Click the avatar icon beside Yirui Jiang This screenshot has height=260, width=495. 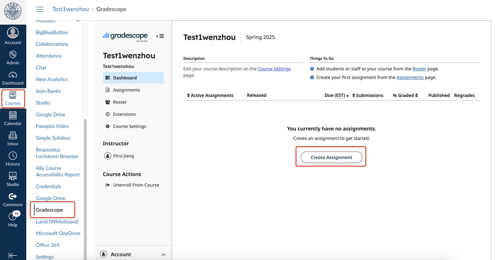click(x=108, y=156)
